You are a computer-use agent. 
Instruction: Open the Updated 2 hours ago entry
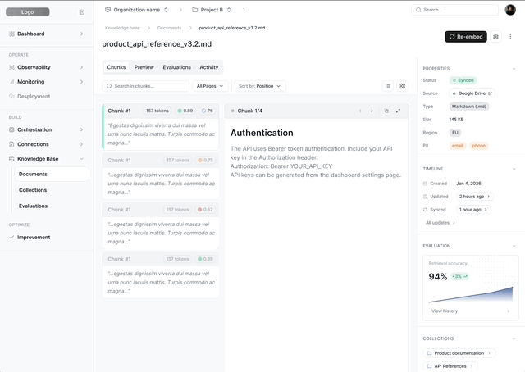(475, 197)
